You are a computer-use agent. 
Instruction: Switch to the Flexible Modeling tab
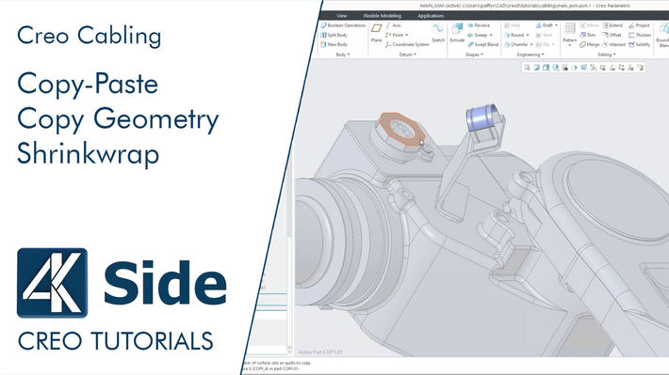coord(383,16)
